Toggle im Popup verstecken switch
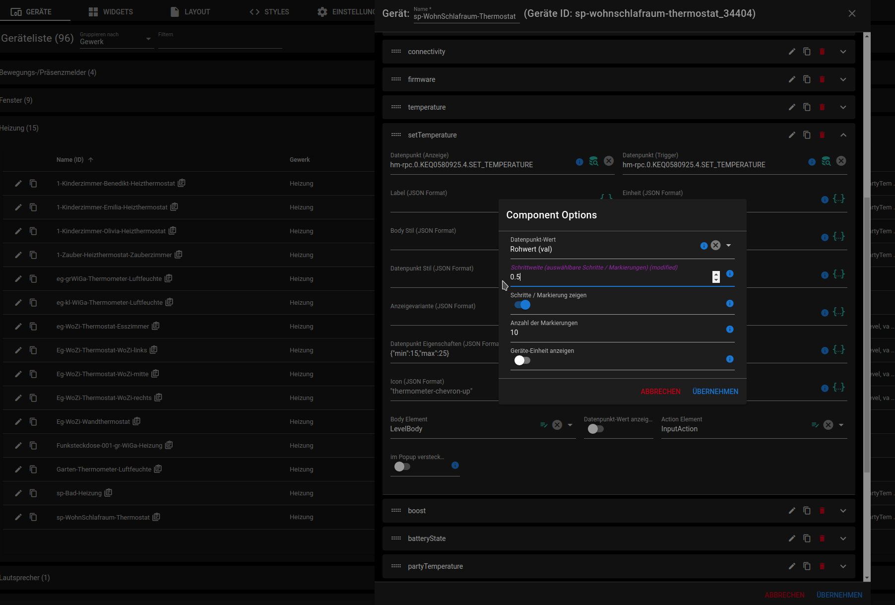Viewport: 895px width, 605px height. 402,467
